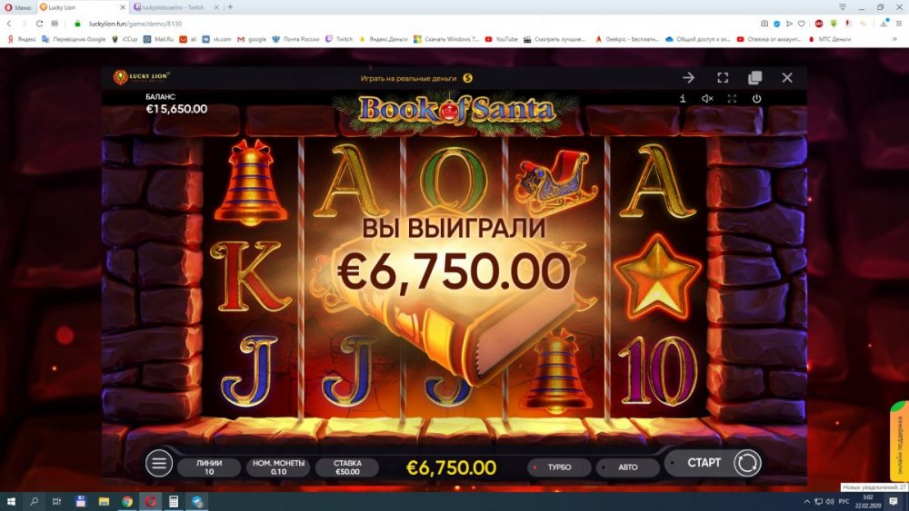
Task: Open the hamburger menu in game
Action: point(159,463)
